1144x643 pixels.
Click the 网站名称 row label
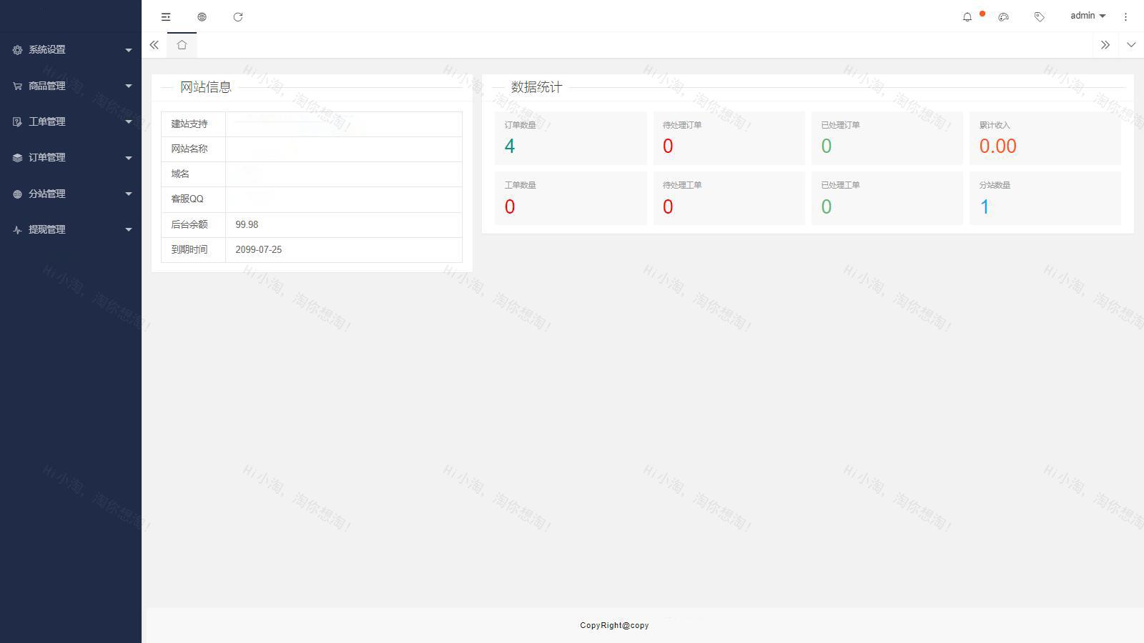[189, 149]
